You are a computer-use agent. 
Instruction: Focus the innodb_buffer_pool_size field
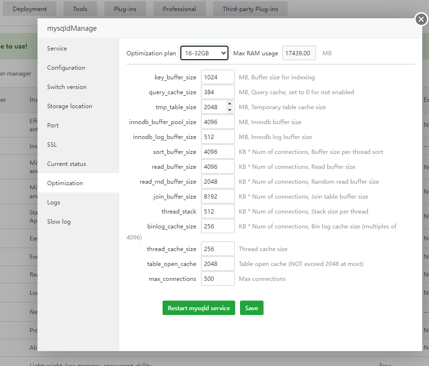(x=217, y=122)
